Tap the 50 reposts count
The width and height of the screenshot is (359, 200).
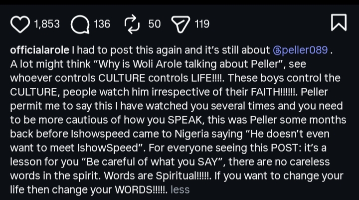[155, 24]
